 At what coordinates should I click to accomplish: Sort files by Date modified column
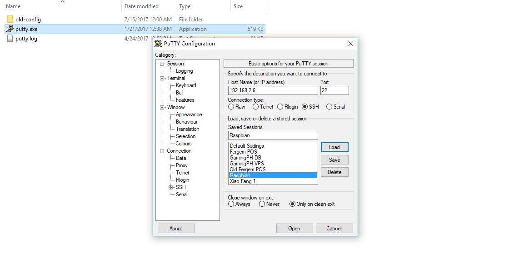pos(141,6)
